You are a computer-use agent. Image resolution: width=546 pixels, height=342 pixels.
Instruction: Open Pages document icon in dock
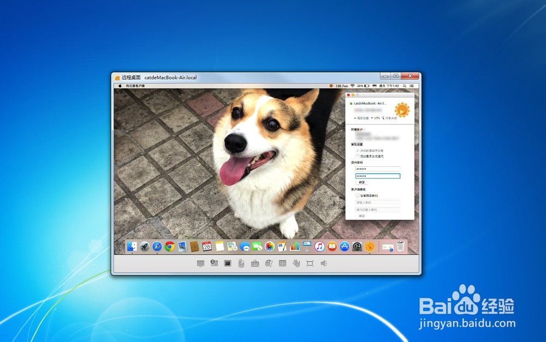282,247
